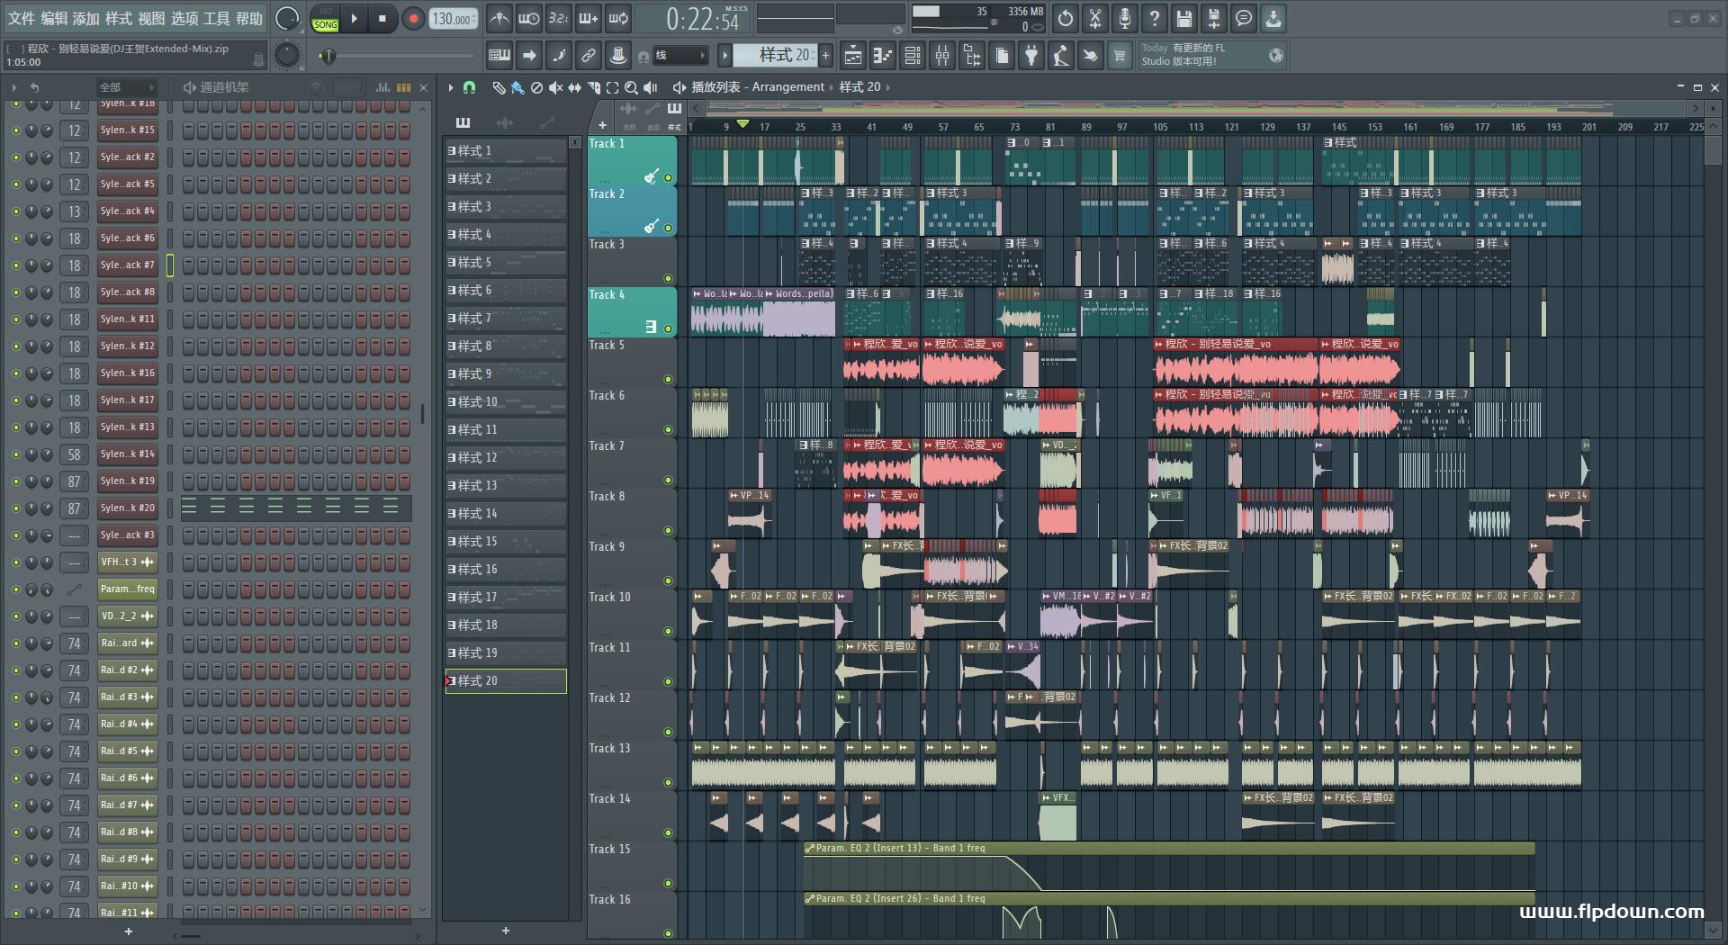Mute channel Syle..ack #7
Image resolution: width=1728 pixels, height=945 pixels.
click(x=15, y=265)
